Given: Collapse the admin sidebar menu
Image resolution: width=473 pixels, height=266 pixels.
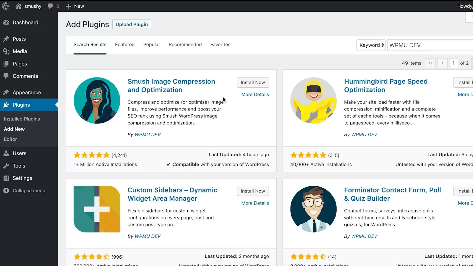Looking at the screenshot, I should coord(29,191).
